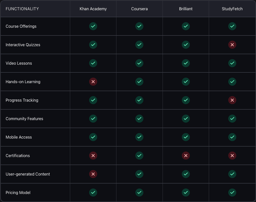Screen dimensions: 256x202
Task: Click StudyFetch's Course Offerings checkmark
Action: (232, 26)
